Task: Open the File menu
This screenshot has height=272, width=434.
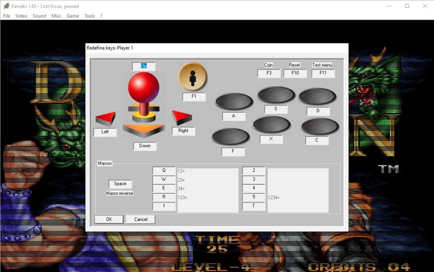Action: click(x=7, y=16)
